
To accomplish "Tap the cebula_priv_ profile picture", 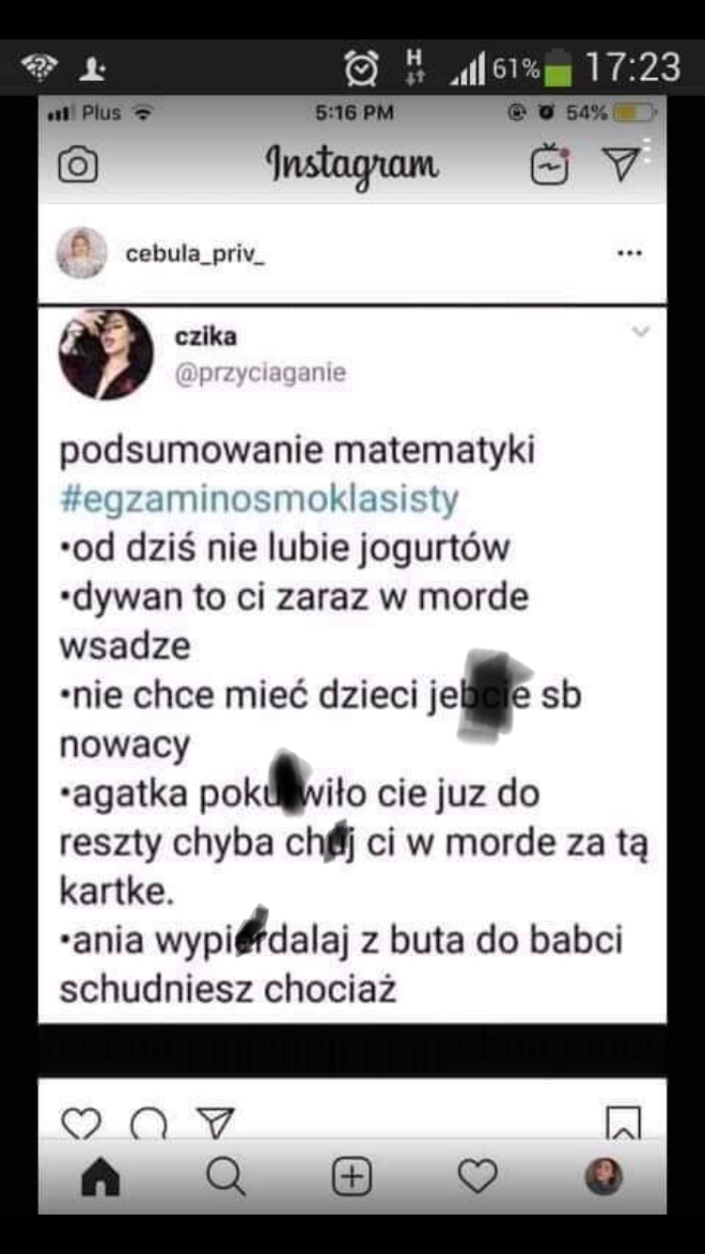I will pyautogui.click(x=82, y=253).
